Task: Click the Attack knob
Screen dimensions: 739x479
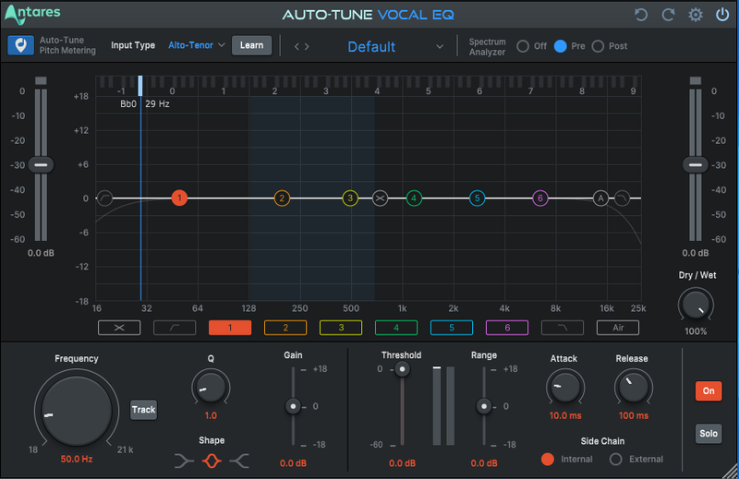Action: (x=565, y=387)
